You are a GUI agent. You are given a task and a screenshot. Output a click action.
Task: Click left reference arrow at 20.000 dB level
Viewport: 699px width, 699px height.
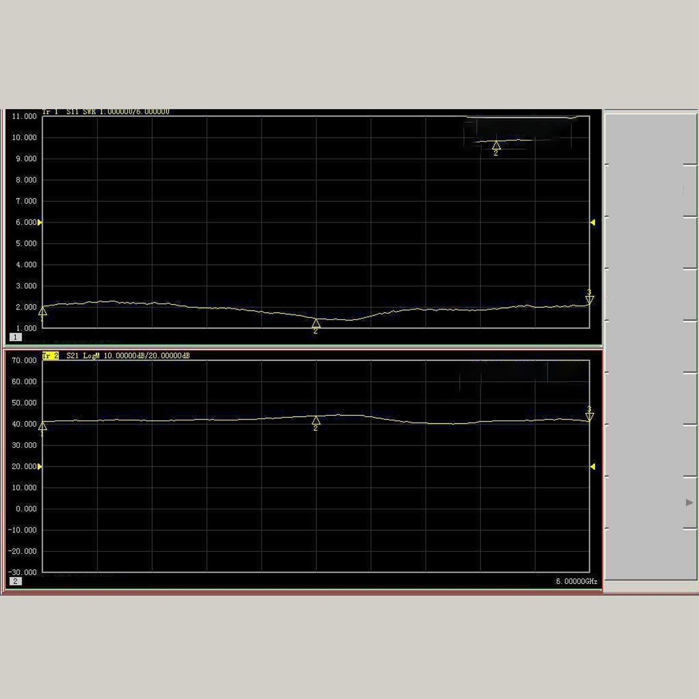40,467
